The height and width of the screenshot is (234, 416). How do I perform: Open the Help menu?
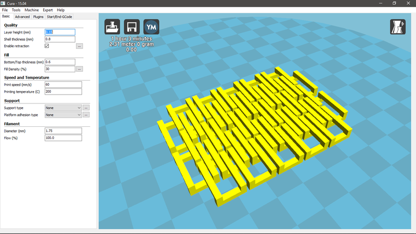pos(60,10)
